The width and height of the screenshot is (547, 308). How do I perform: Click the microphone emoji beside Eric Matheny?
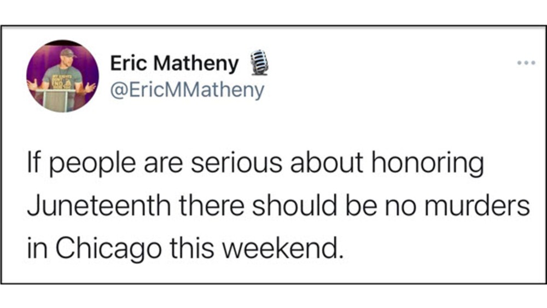tap(259, 62)
